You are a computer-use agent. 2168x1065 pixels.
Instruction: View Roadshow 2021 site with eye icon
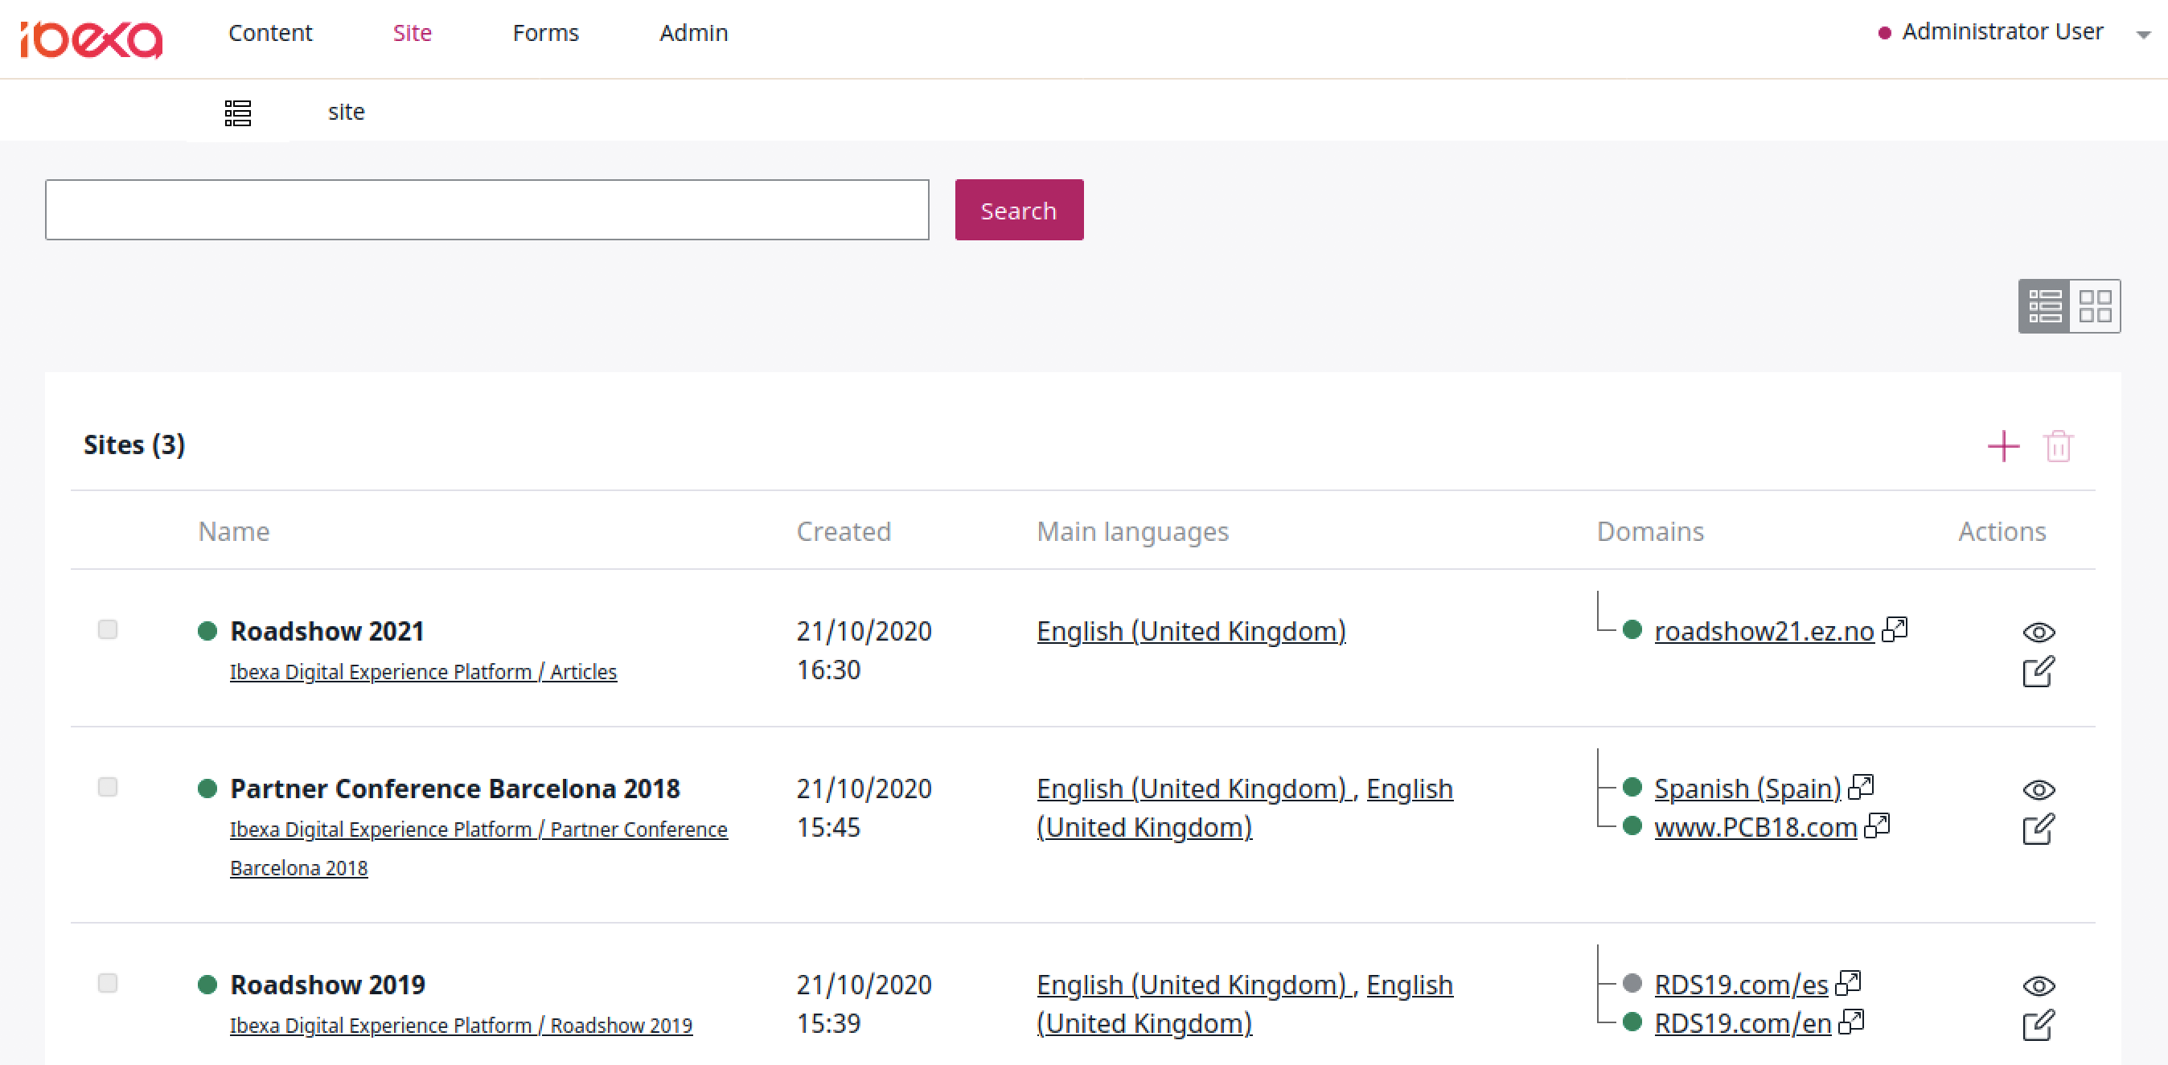tap(2039, 632)
